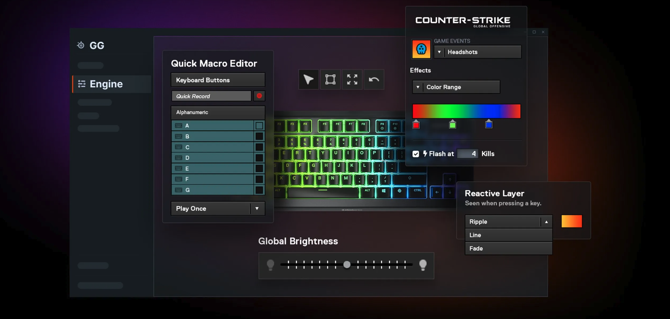This screenshot has height=319, width=670.
Task: Toggle checkbox for key E
Action: tap(259, 168)
